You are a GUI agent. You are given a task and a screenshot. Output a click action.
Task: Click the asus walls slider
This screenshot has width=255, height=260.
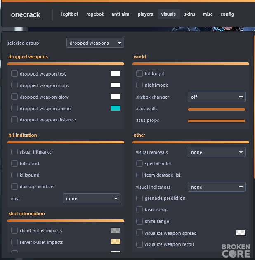click(216, 109)
